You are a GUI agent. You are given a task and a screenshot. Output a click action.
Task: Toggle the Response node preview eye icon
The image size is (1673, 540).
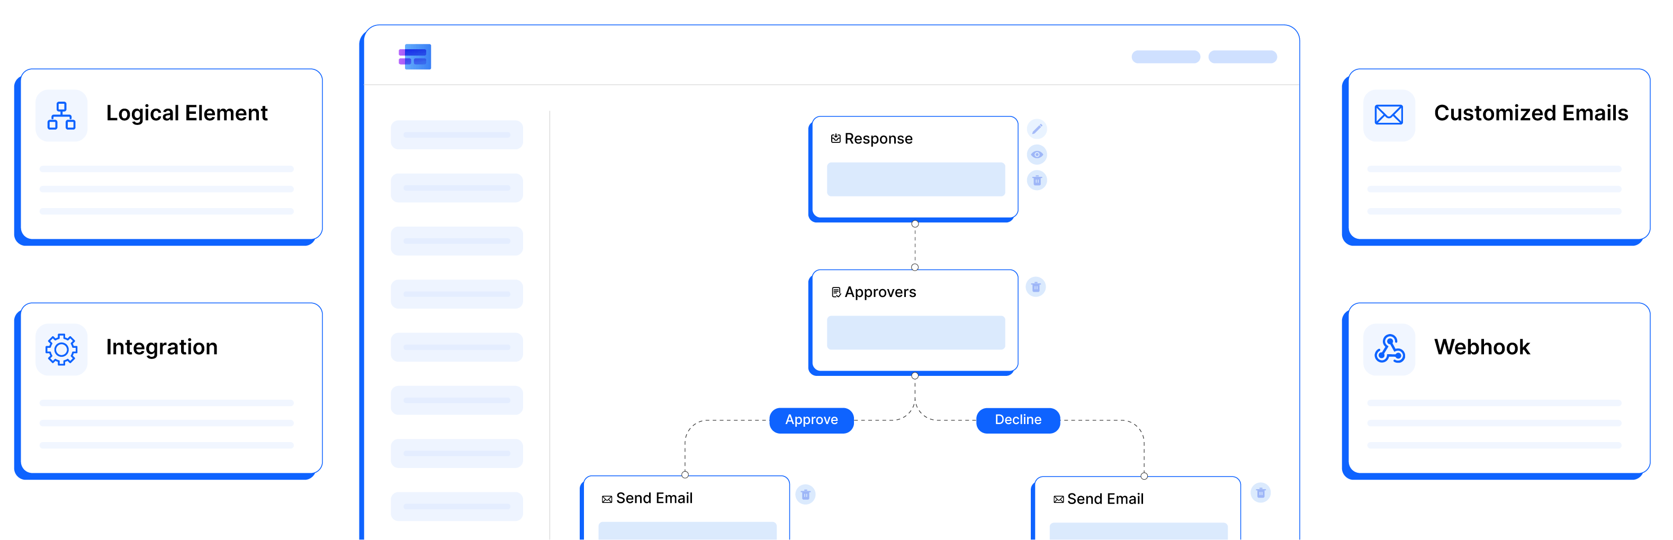tap(1037, 155)
